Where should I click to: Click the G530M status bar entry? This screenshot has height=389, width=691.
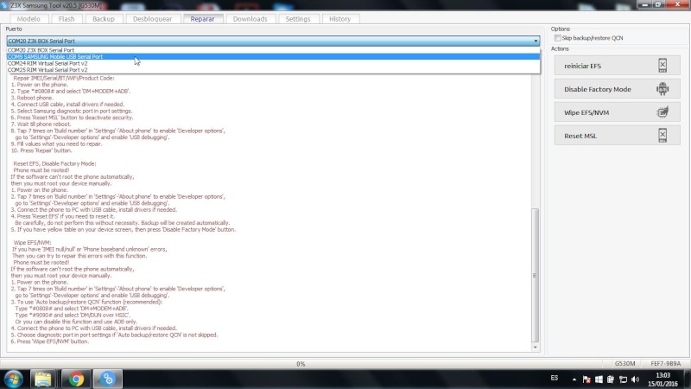tap(624, 363)
